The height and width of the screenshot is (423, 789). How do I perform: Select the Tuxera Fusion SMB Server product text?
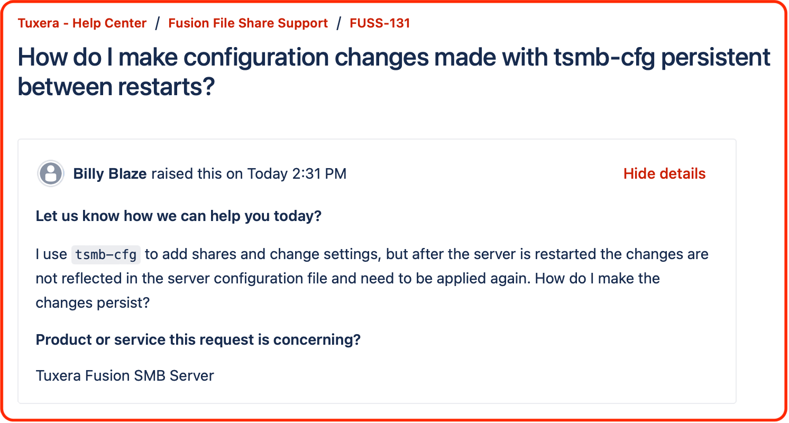124,375
